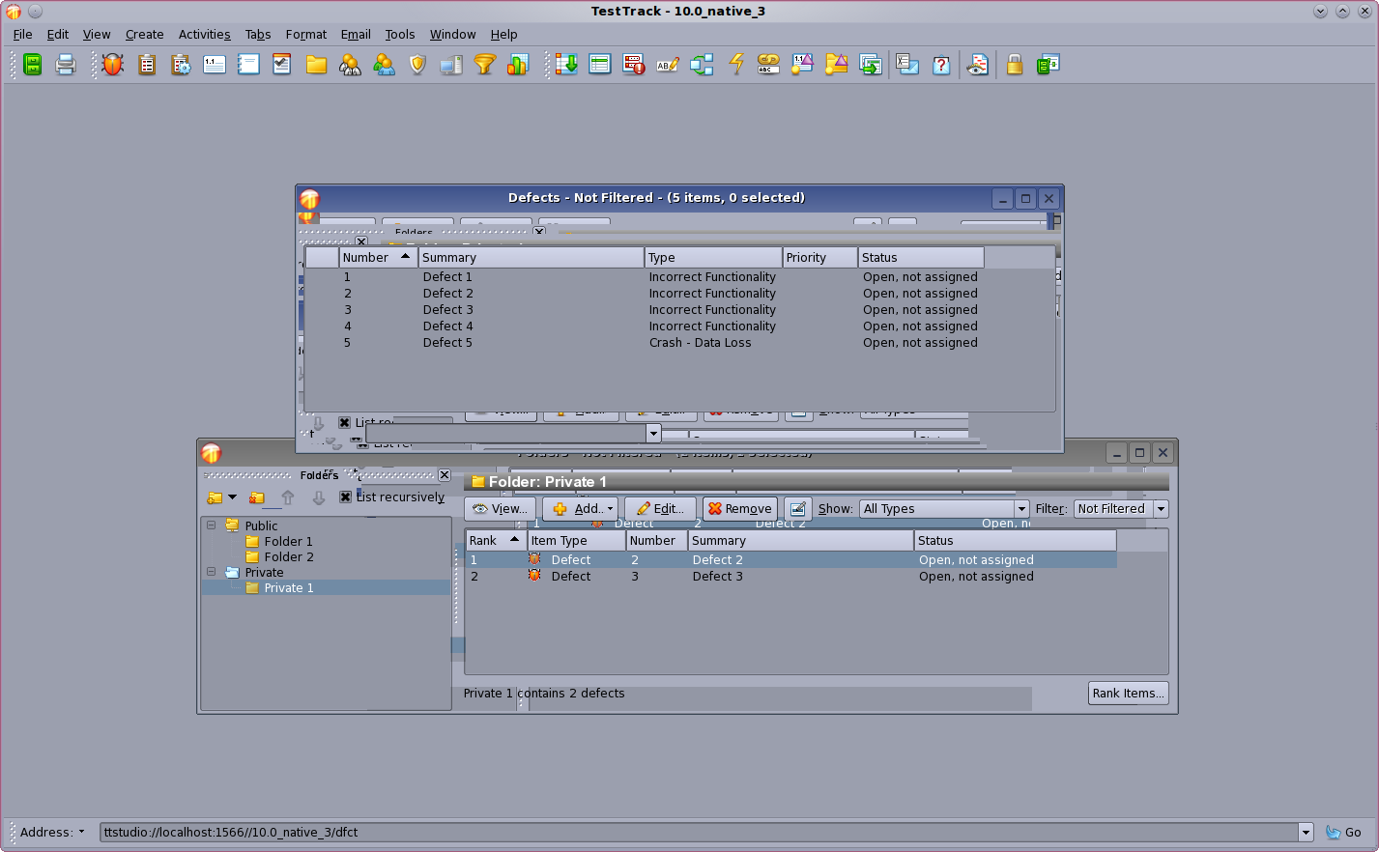Image resolution: width=1379 pixels, height=852 pixels.
Task: Select Defect 1 row in Defects window
Action: tap(643, 277)
